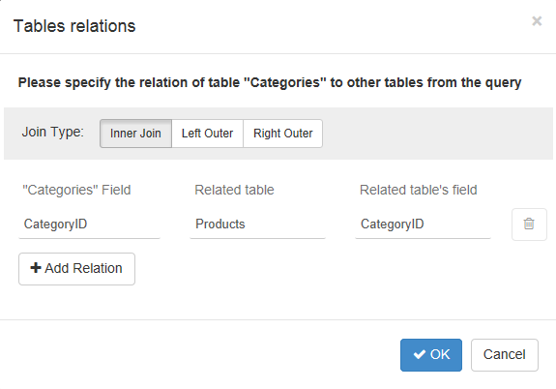556x389 pixels.
Task: Add a new relation row
Action: (77, 269)
